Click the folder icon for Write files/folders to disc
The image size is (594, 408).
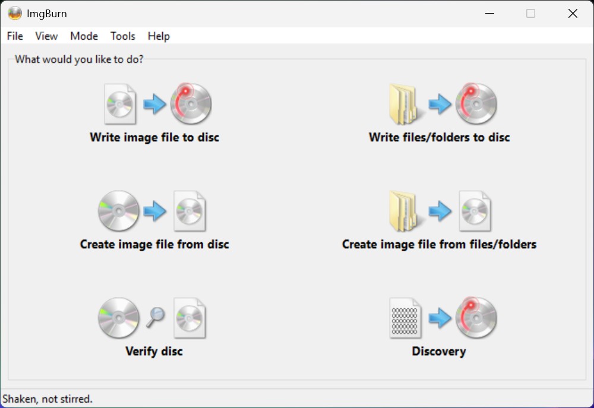(405, 104)
